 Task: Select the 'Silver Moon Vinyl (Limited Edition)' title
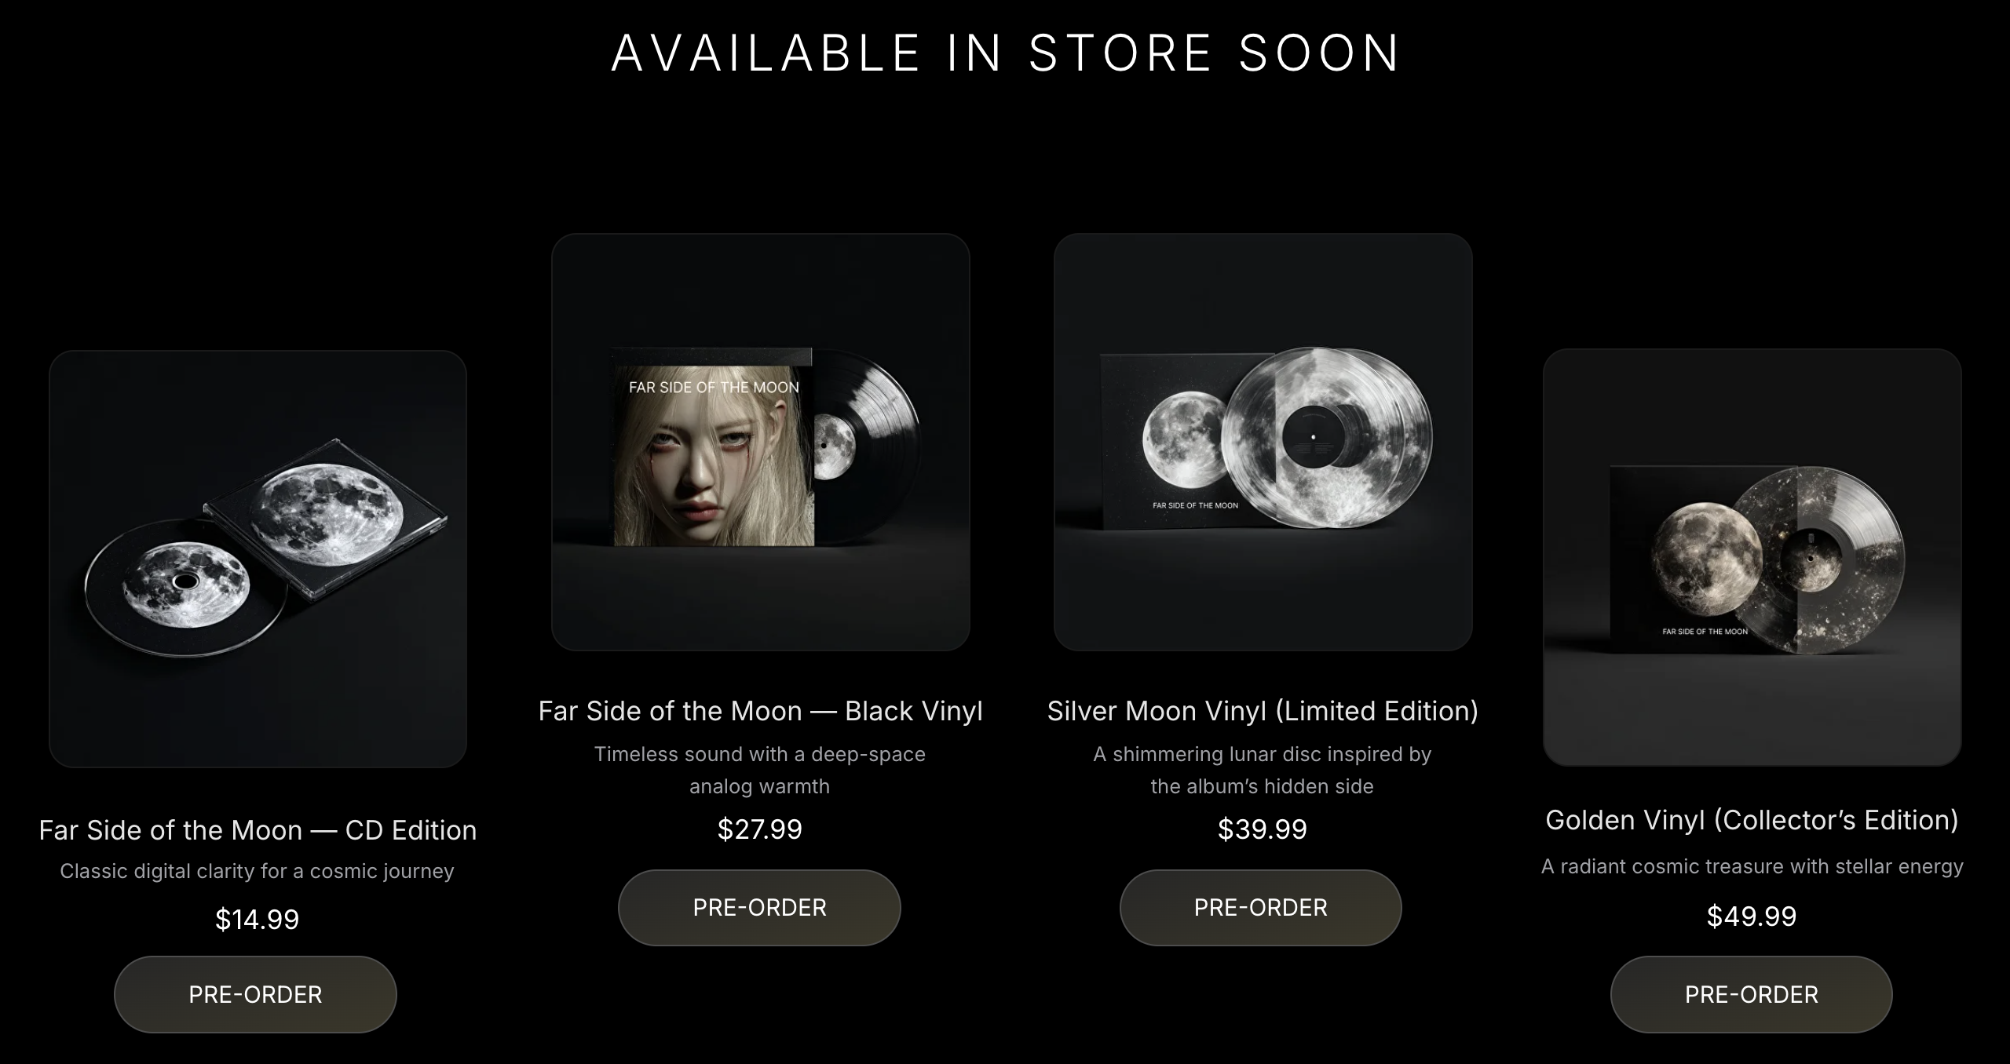(x=1263, y=711)
